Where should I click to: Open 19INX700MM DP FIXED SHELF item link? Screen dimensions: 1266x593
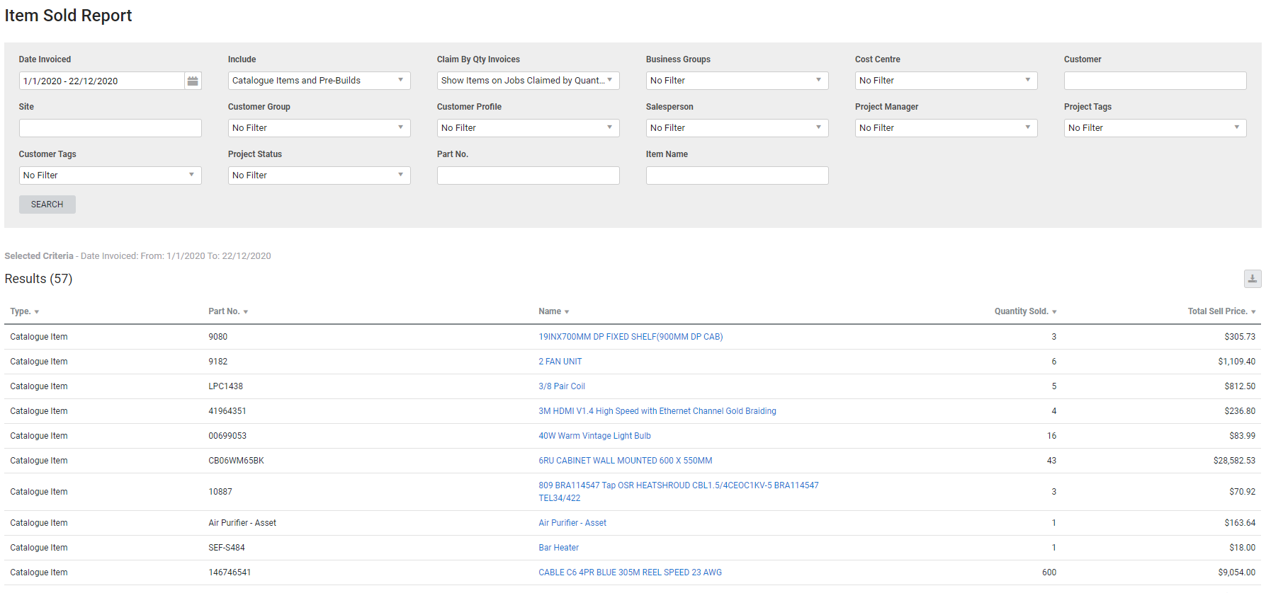[x=631, y=337]
